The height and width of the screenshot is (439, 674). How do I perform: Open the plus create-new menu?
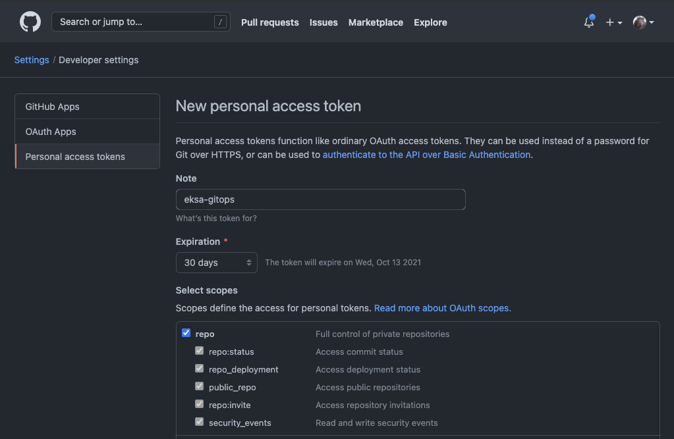coord(613,22)
